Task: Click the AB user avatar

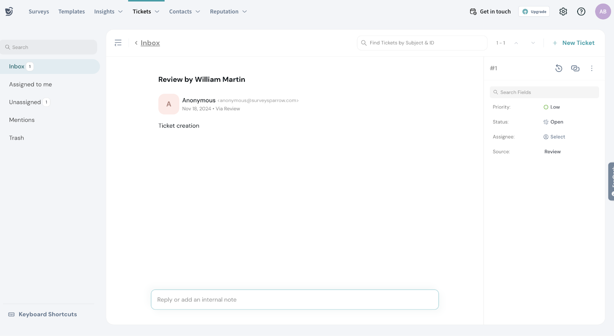Action: pos(602,11)
